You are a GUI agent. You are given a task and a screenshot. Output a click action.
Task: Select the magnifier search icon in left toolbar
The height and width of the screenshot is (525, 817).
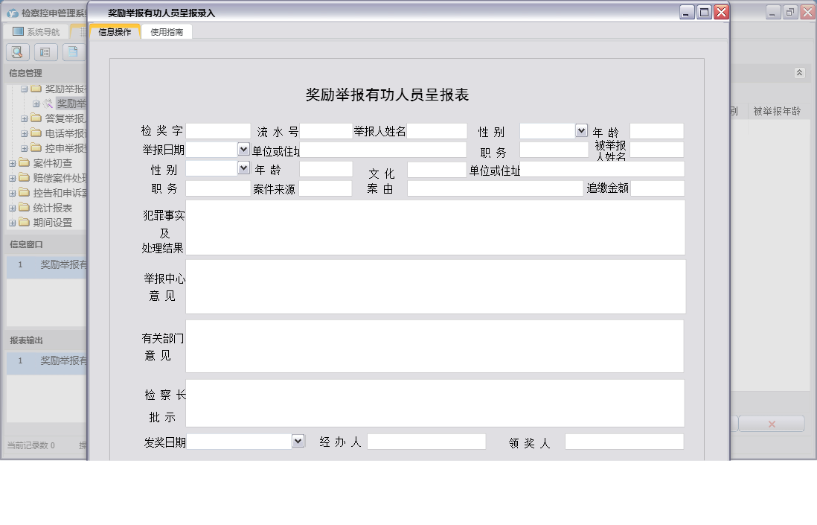pos(16,51)
